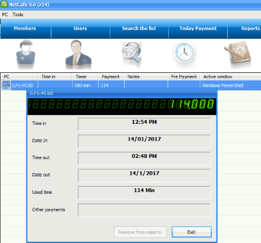Image resolution: width=261 pixels, height=243 pixels.
Task: Click the Active window column header
Action: click(x=230, y=77)
